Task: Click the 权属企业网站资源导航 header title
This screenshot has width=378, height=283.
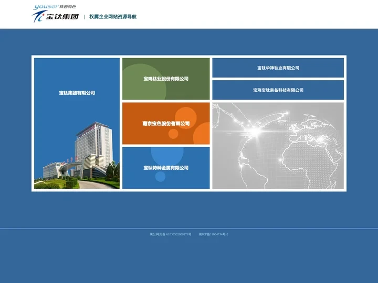Action: (x=113, y=17)
